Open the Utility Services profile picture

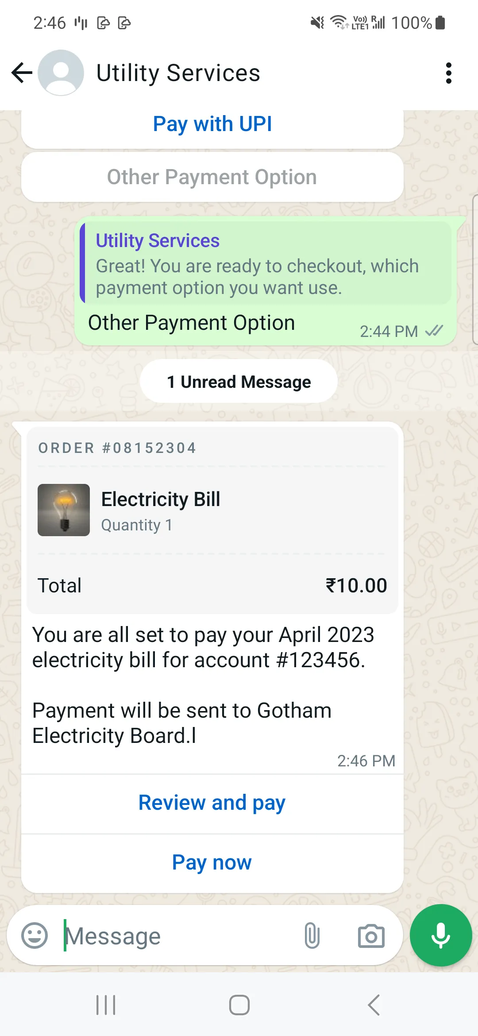(x=61, y=73)
